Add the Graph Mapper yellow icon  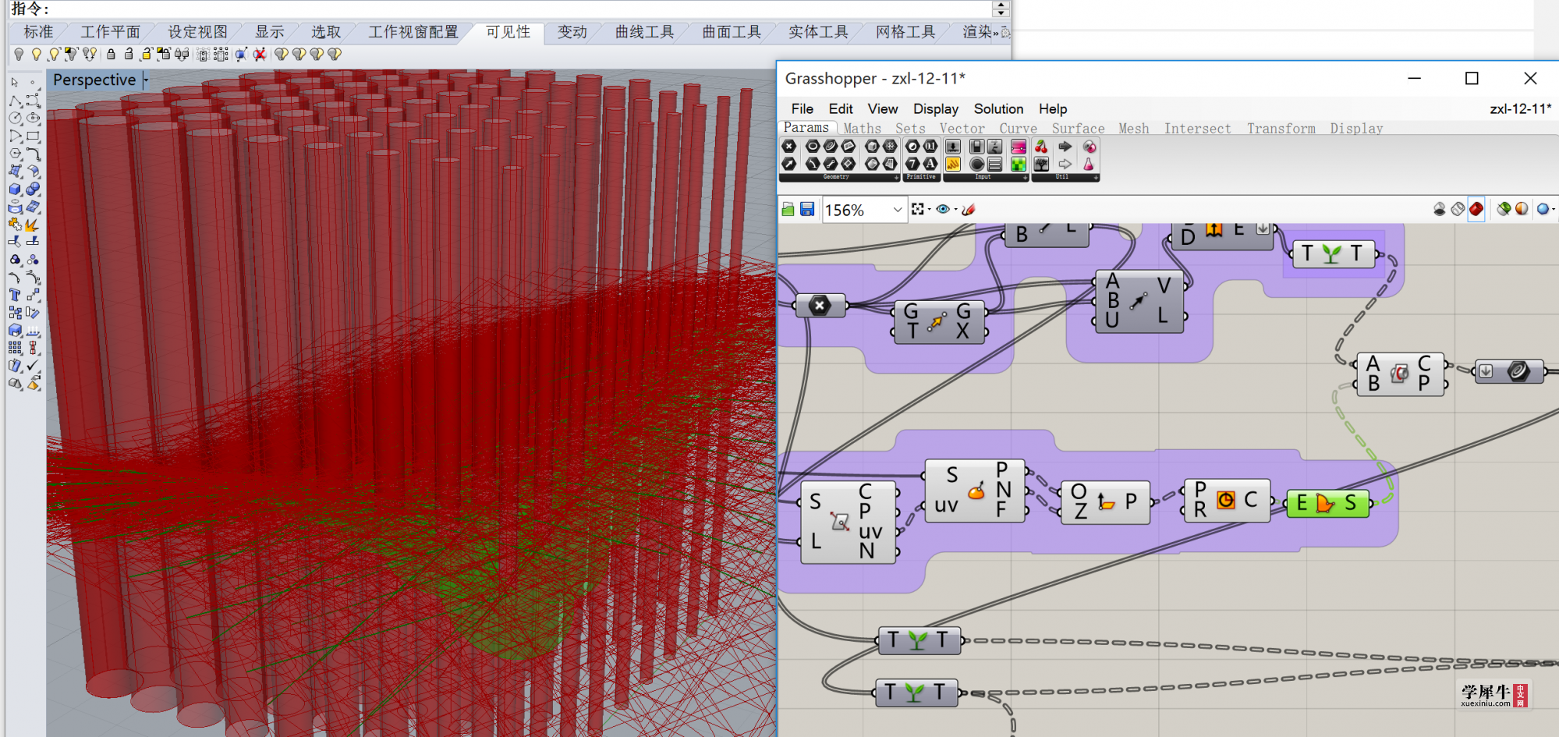[x=953, y=164]
